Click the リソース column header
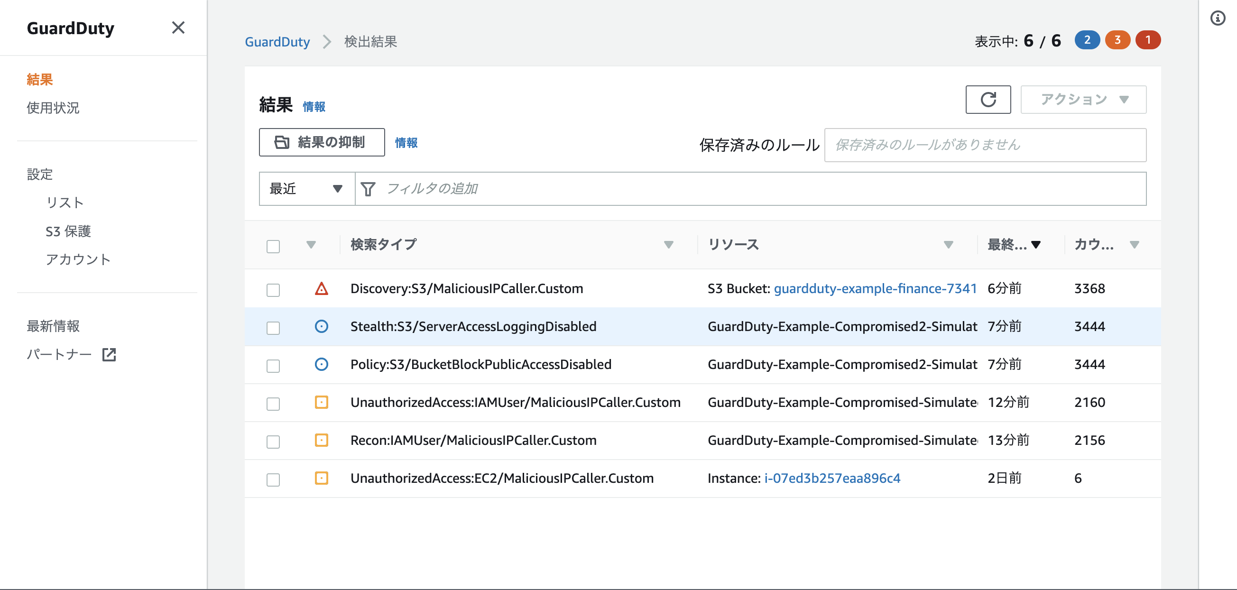 click(x=733, y=244)
